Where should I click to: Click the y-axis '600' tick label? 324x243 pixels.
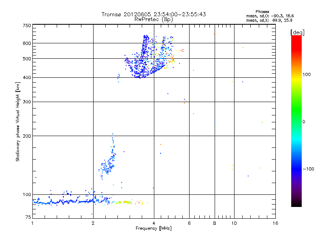[27, 43]
